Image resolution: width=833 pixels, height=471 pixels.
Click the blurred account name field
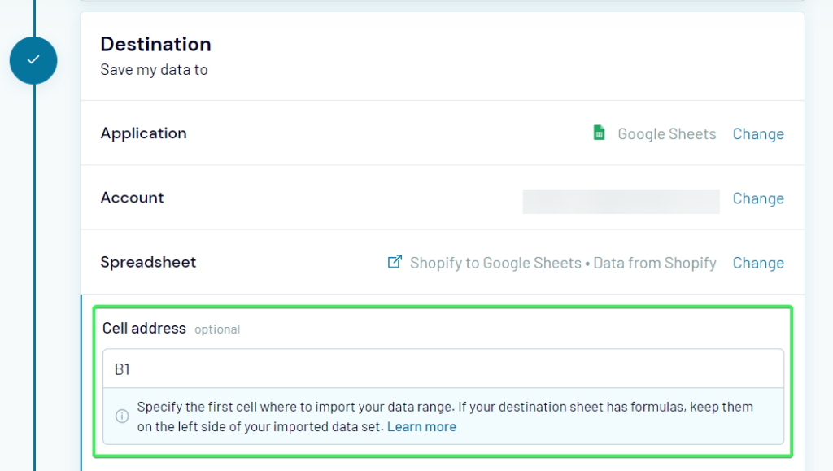tap(621, 201)
